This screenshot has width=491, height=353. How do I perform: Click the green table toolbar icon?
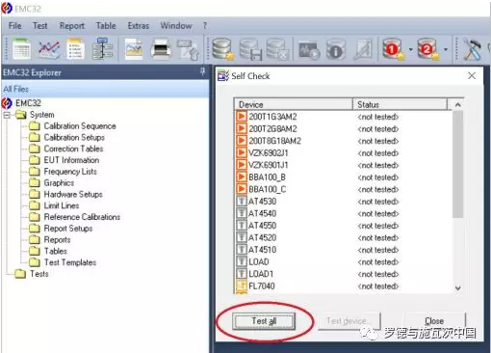(22, 49)
